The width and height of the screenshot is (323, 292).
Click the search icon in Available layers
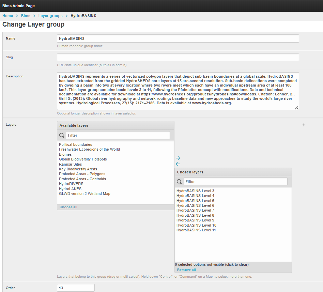(62, 135)
